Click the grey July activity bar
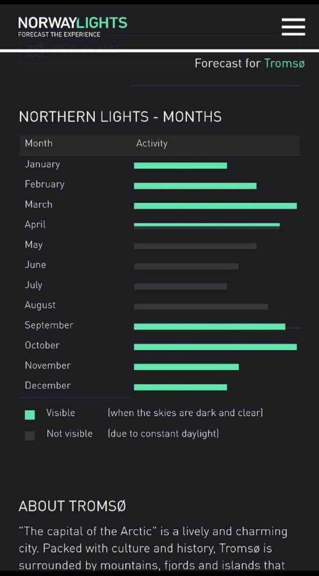 [x=181, y=286]
